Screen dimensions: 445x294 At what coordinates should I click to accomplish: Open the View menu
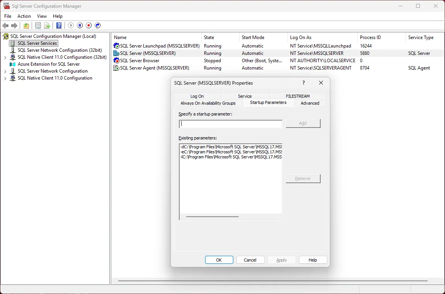pyautogui.click(x=42, y=16)
